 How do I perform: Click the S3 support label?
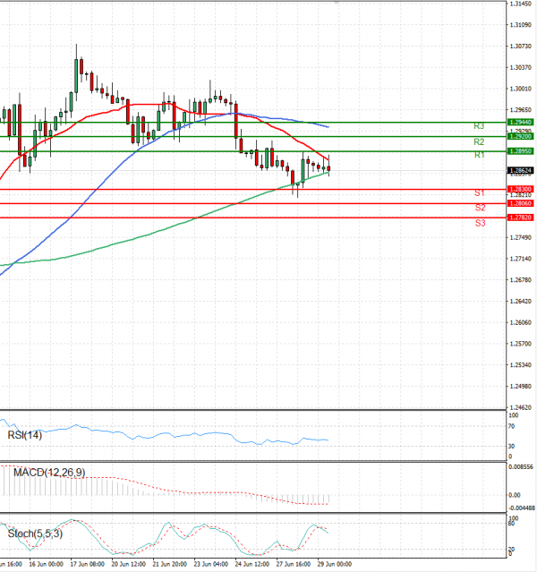pyautogui.click(x=480, y=223)
